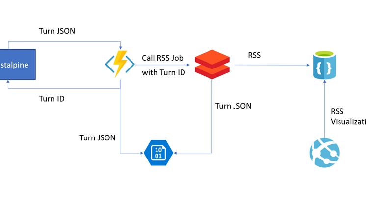Screen dimensions: 366x205
Task: Click the "RSS" label above the database arrow
Action: point(254,55)
